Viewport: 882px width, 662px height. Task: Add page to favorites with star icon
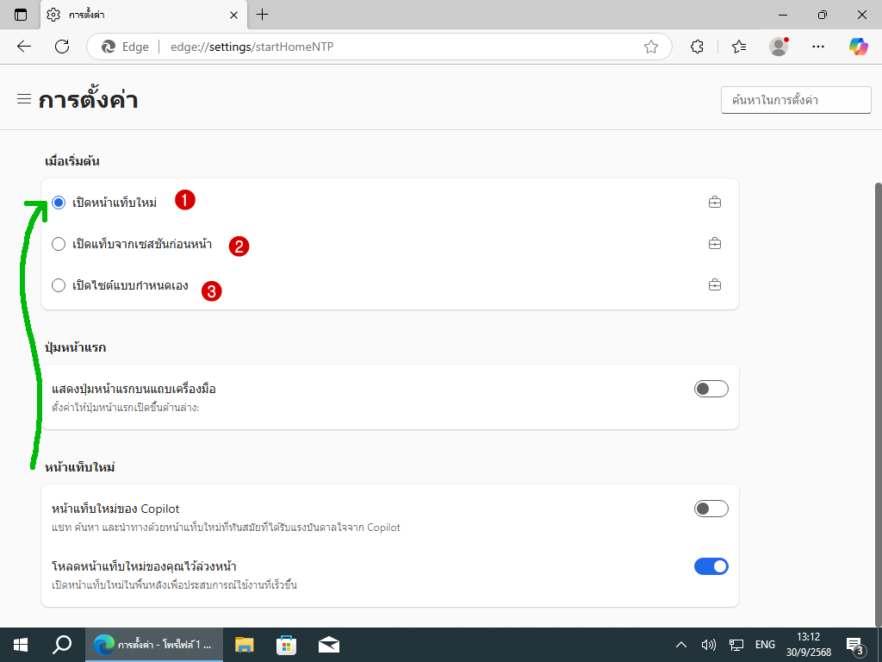click(x=651, y=47)
